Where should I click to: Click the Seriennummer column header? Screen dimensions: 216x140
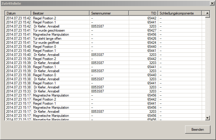point(109,13)
